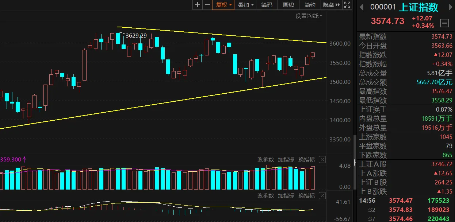Click 加指标 in the volume panel
Image resolution: width=455 pixels, height=222 pixels.
pos(286,159)
